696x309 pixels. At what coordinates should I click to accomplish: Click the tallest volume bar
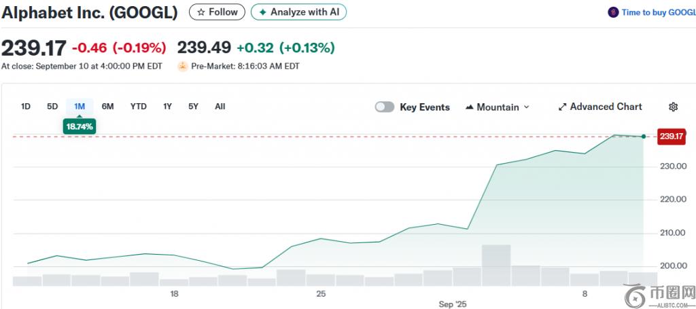495,265
